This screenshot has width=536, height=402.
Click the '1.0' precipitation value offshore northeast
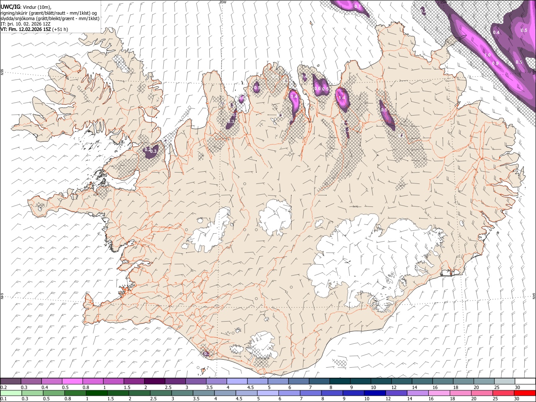pyautogui.click(x=487, y=55)
